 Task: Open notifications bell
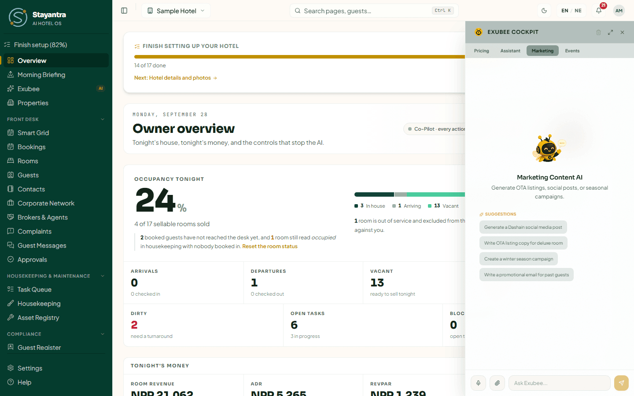599,11
